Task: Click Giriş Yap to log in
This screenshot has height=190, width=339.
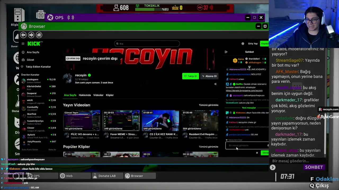Action: coord(253,44)
